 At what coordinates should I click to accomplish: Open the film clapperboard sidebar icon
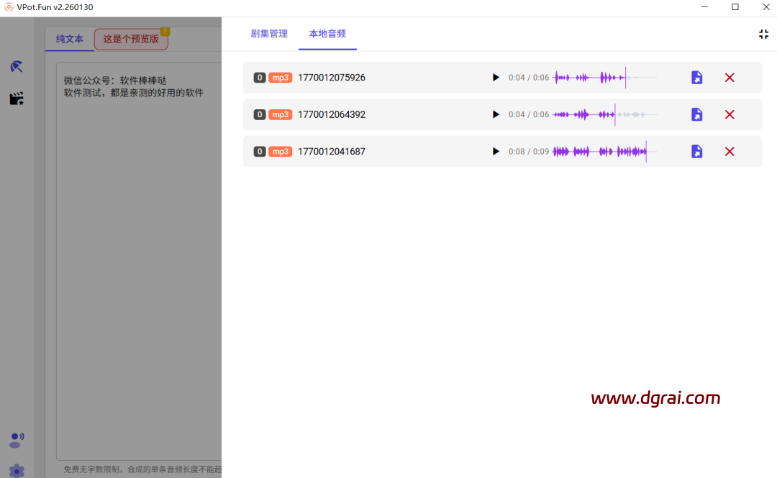[17, 98]
